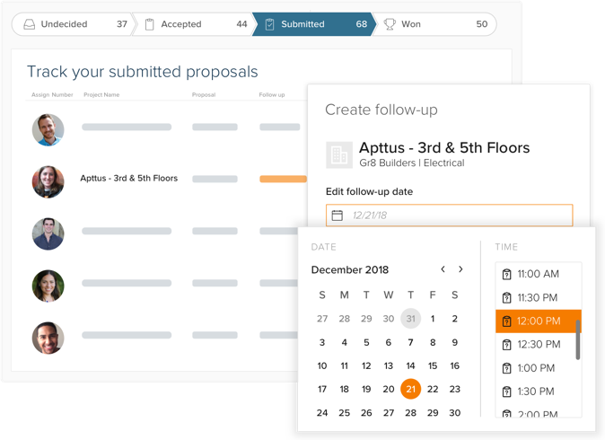Image resolution: width=605 pixels, height=440 pixels.
Task: Click the orange follow-up bar for Apttus
Action: click(283, 179)
